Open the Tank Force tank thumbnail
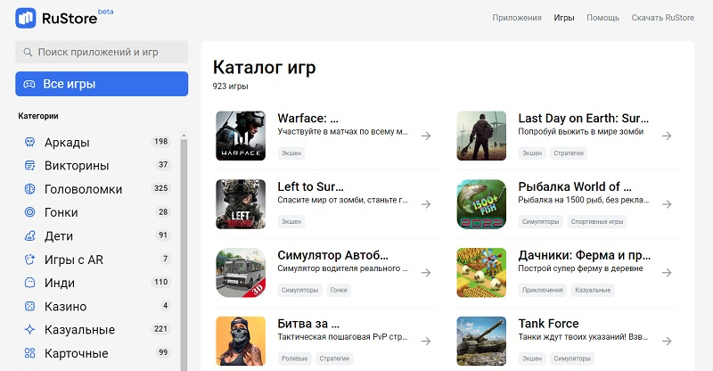 [481, 341]
